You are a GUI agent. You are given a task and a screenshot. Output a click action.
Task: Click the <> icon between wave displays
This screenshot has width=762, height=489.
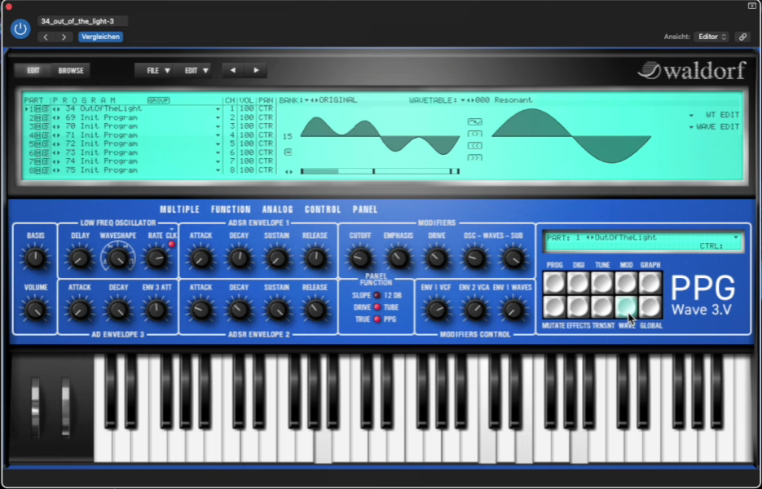[x=475, y=134]
